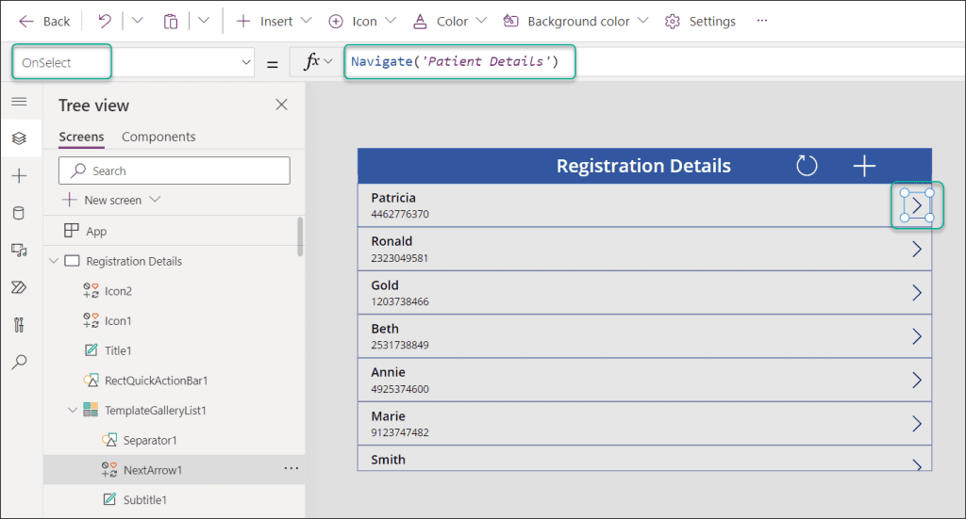
Task: Select RectQuickActionBar1 in the tree
Action: pos(156,380)
